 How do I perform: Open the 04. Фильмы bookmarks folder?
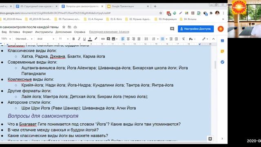pos(188,19)
